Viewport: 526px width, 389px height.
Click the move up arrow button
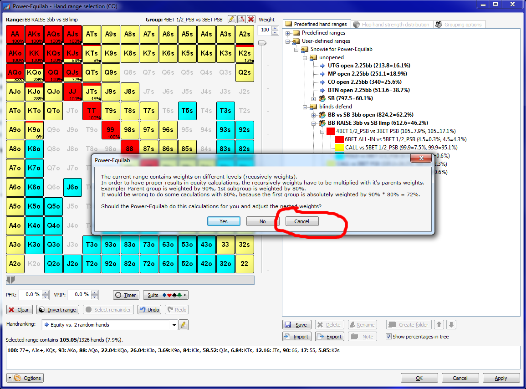[x=439, y=325]
